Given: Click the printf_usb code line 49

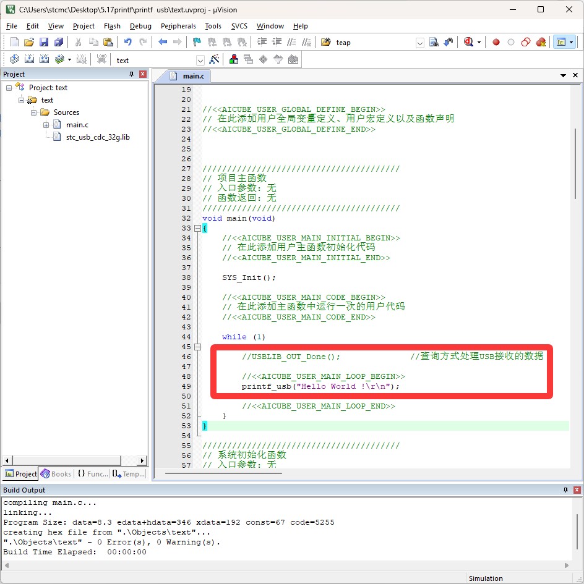Looking at the screenshot, I should tap(320, 386).
